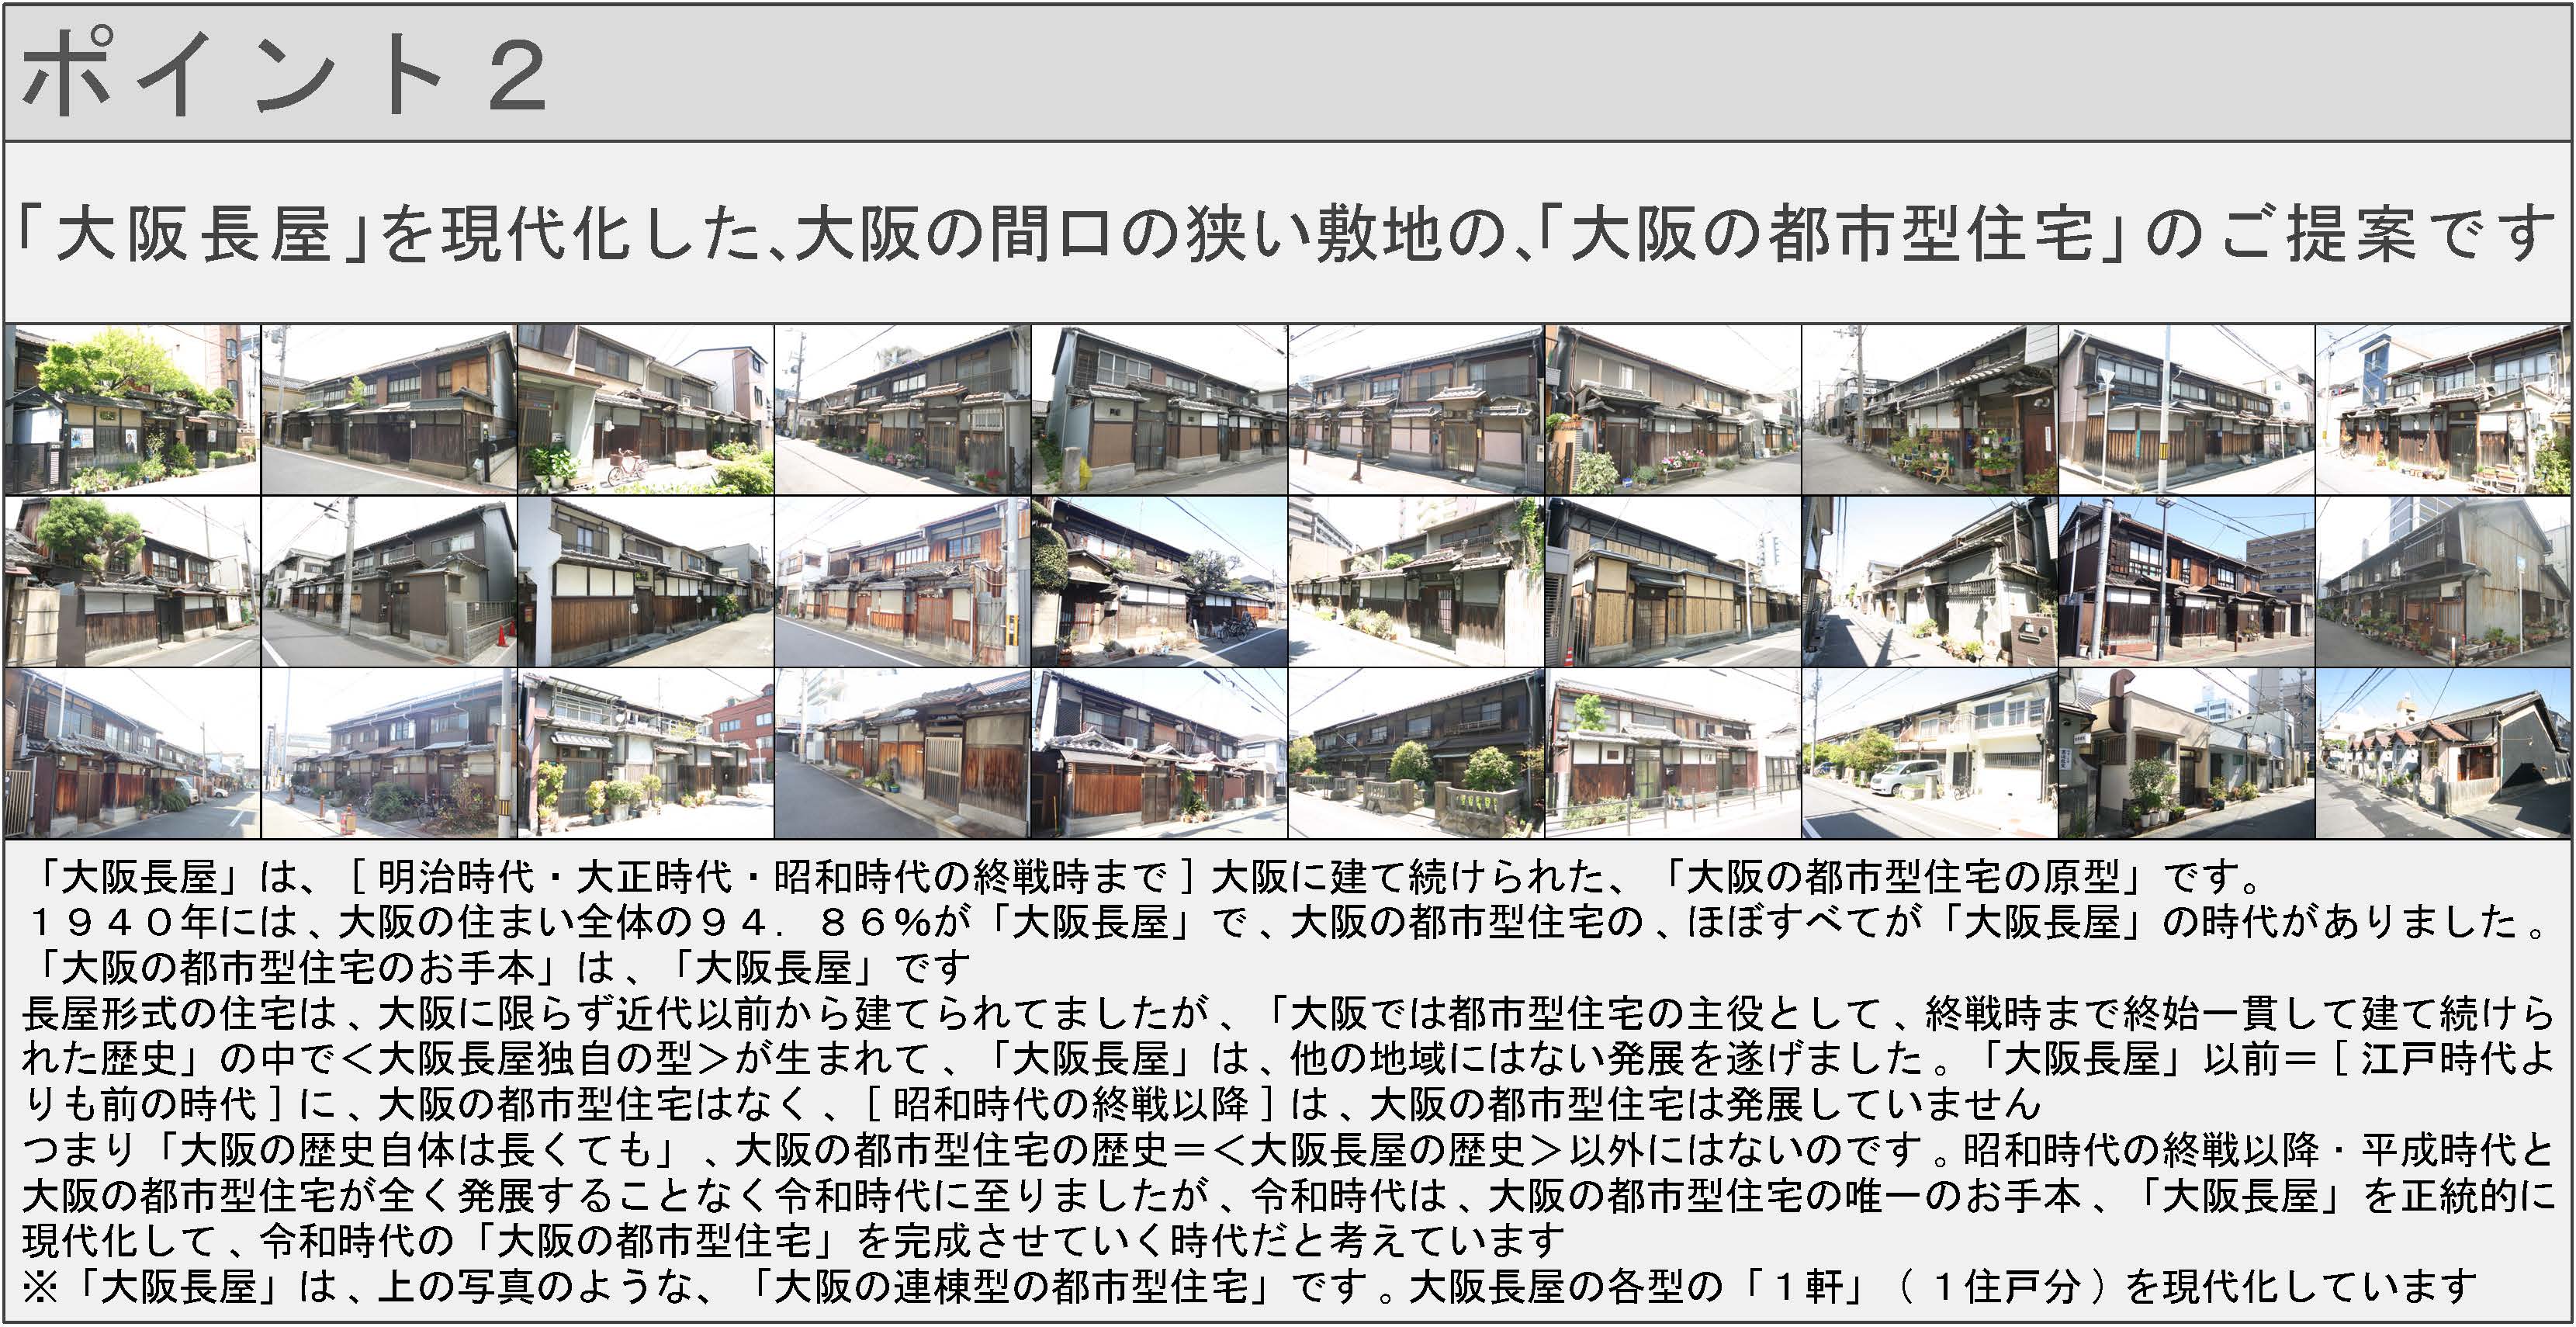Click the line starting "りも前の時代］に"
The image size is (2576, 1327).
click(1030, 1105)
